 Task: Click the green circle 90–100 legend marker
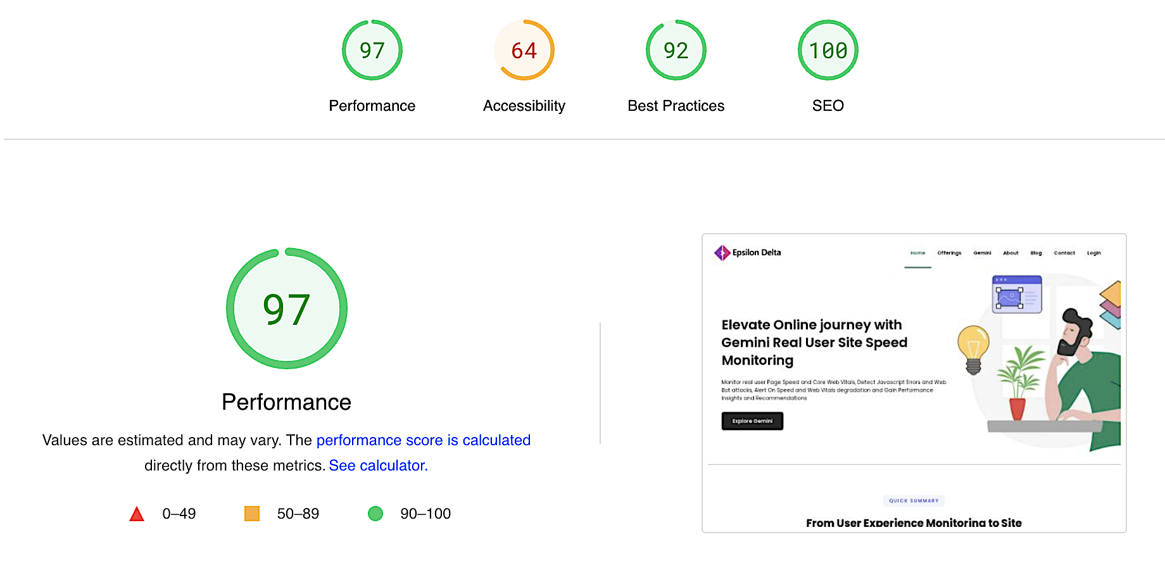(375, 513)
